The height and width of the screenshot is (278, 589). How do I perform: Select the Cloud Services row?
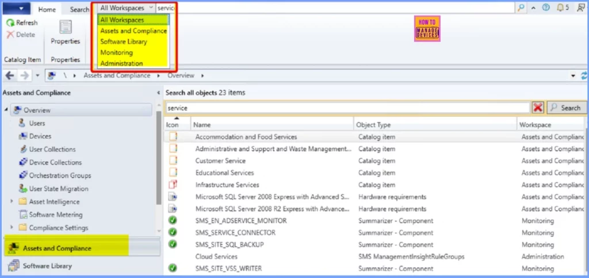374,257
